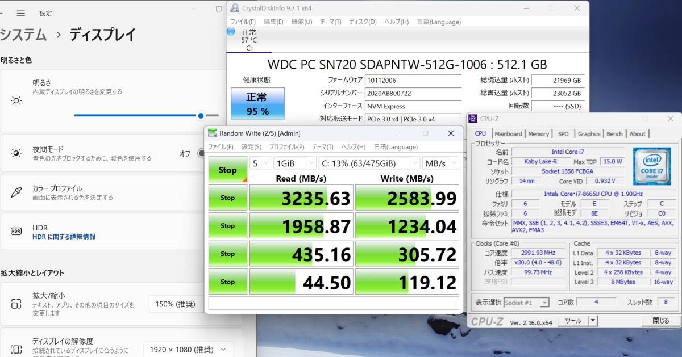Click the blue disk status orb for drive C:

[x=231, y=32]
